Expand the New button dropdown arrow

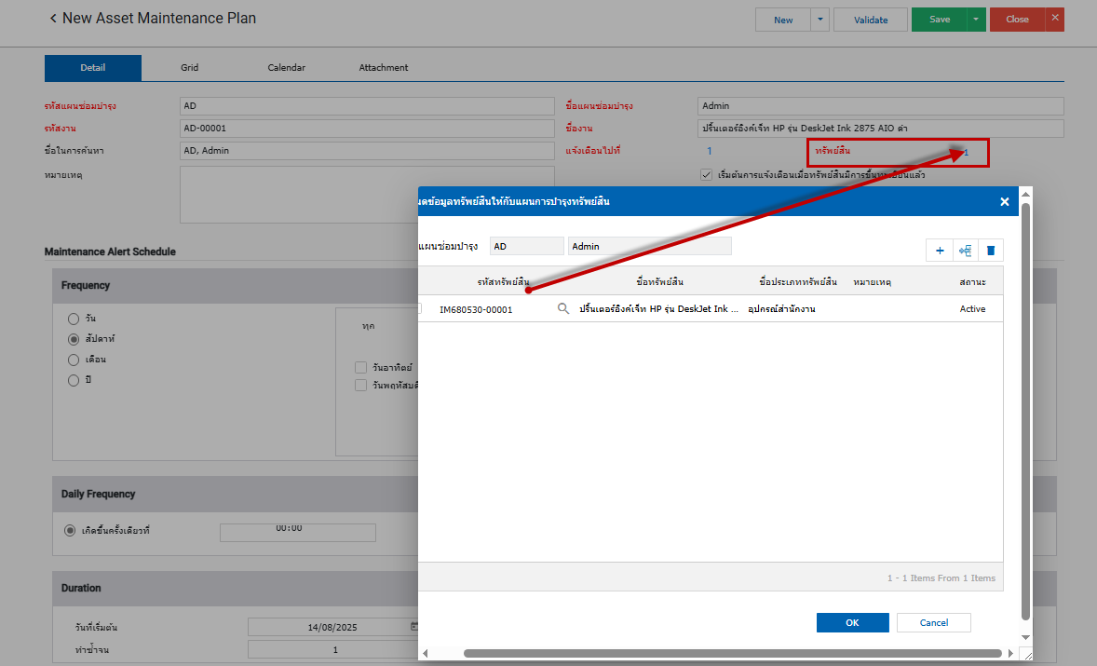819,20
